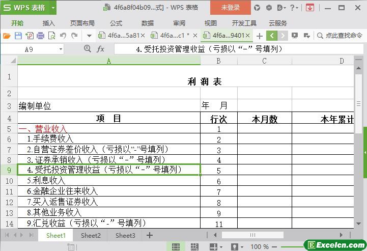Click the zoom out minus button
This screenshot has height=251, width=367.
[x=274, y=247]
